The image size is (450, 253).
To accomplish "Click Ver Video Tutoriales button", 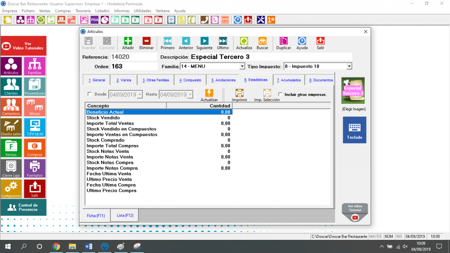I will pyautogui.click(x=24, y=46).
